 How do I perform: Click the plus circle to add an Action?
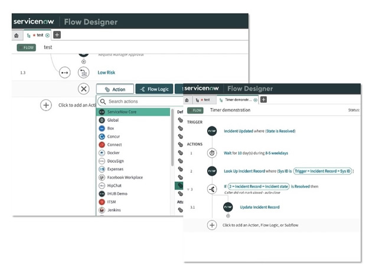[x=46, y=105]
